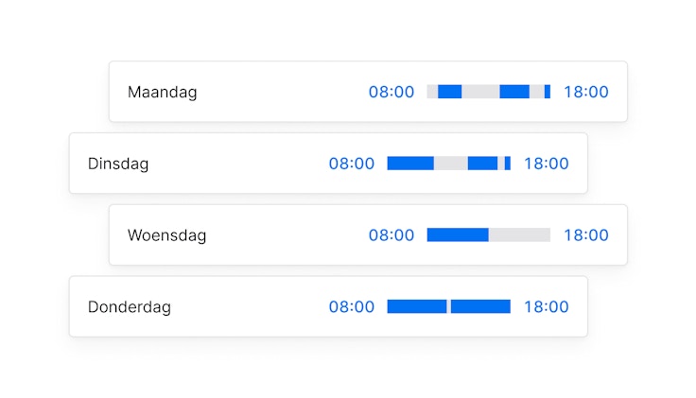Select the middle blue block in Maandag's timeline
696x398 pixels.
point(513,92)
